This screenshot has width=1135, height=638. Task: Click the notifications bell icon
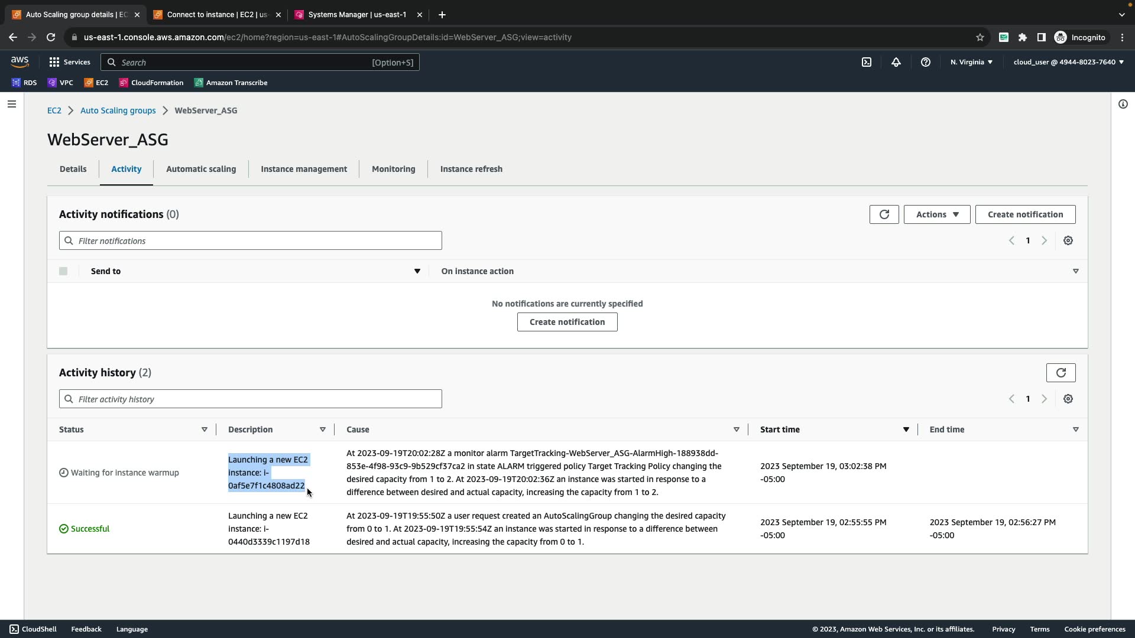click(x=896, y=62)
